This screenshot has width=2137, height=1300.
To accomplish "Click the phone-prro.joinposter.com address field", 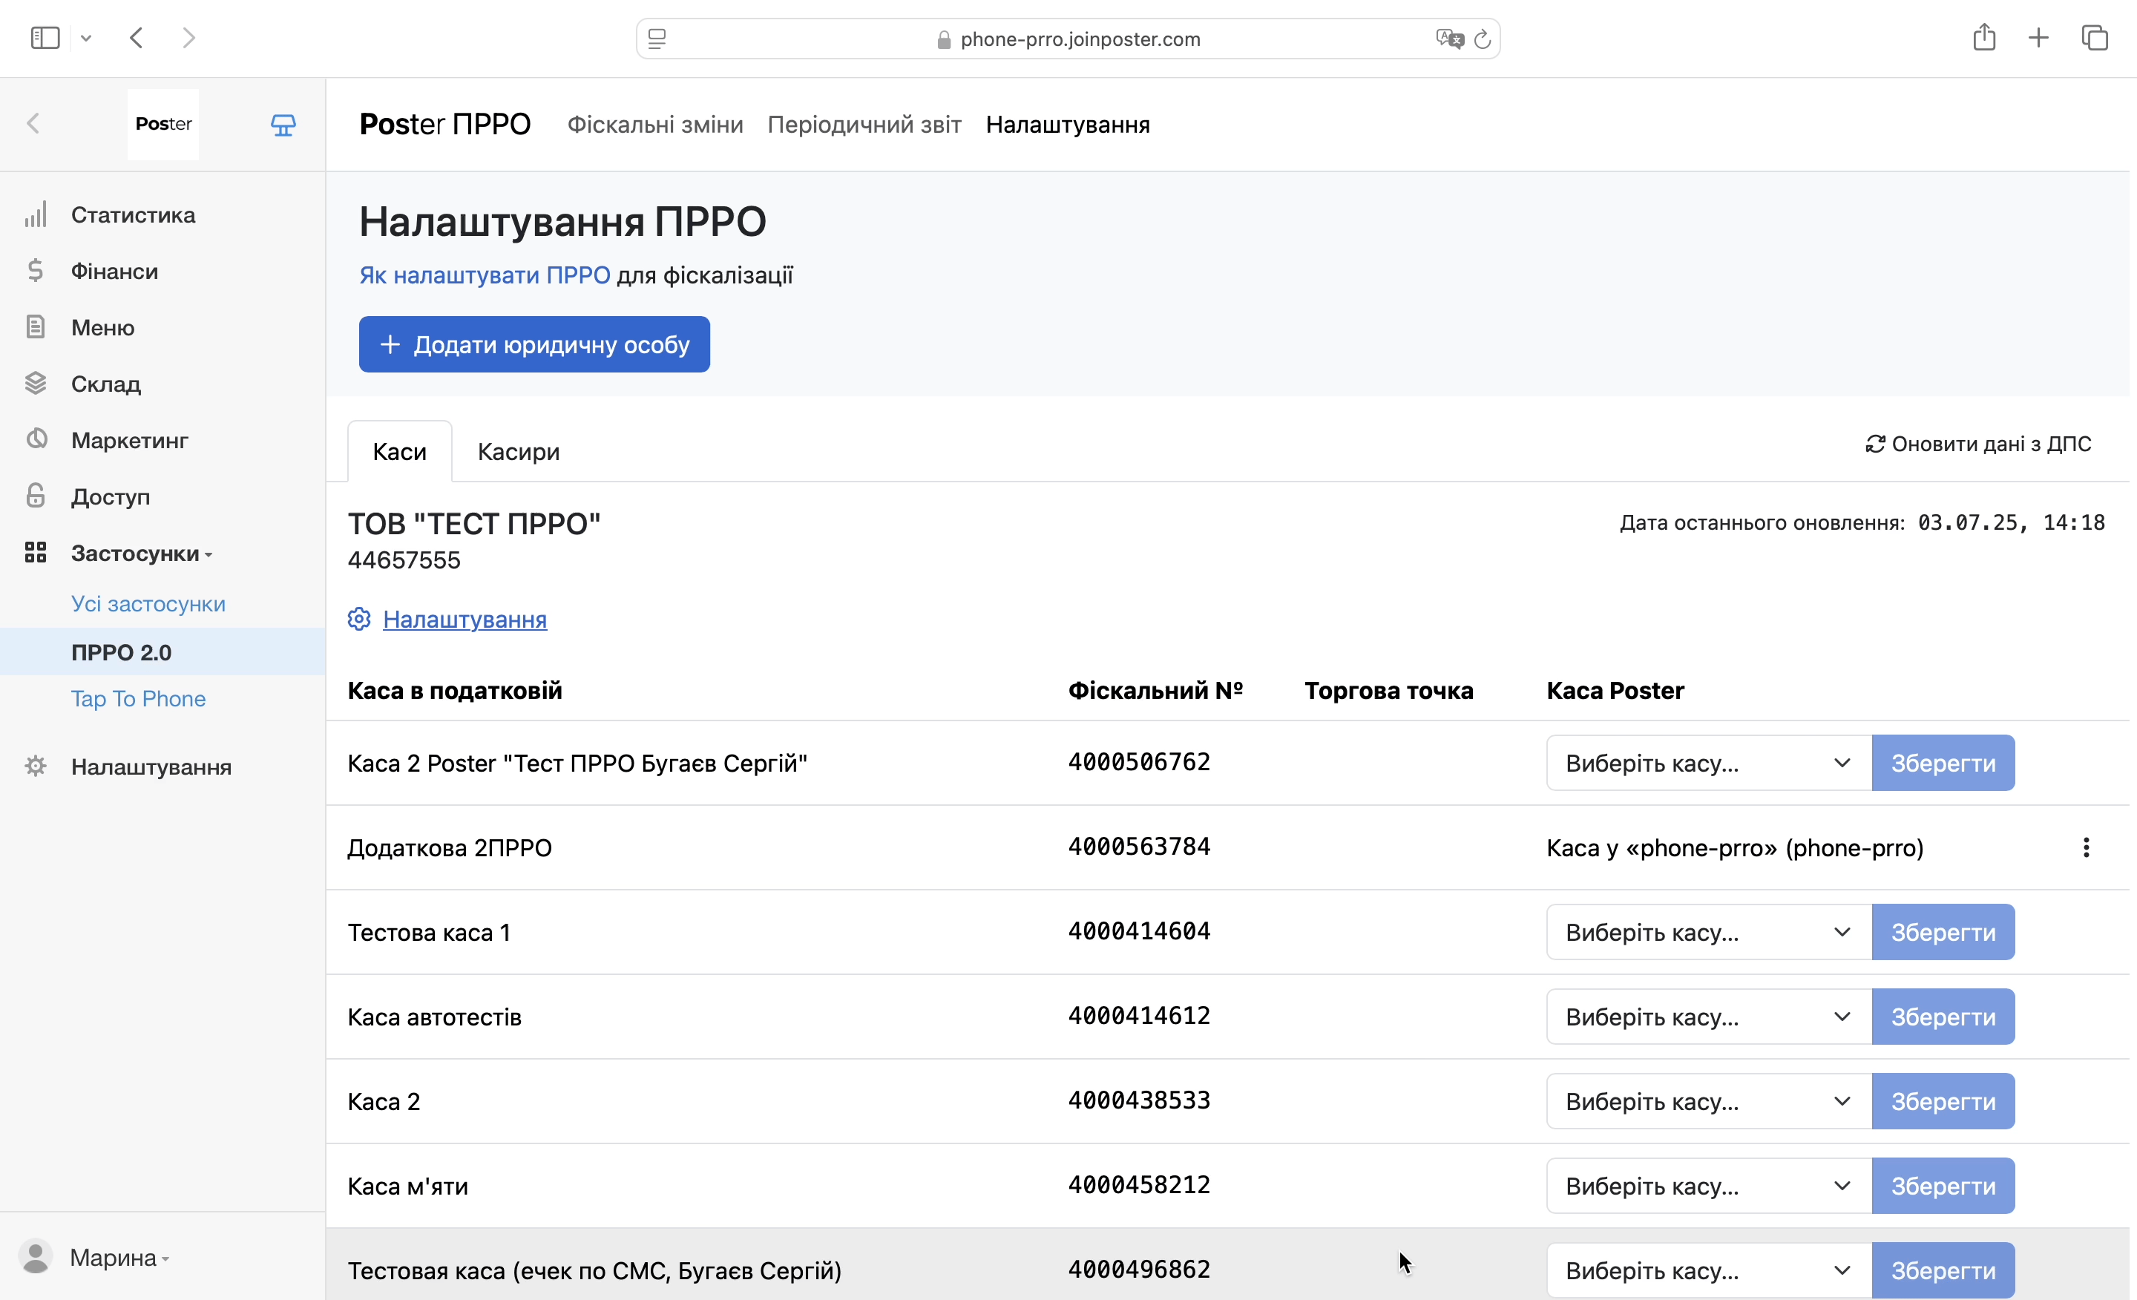I will (x=1068, y=39).
